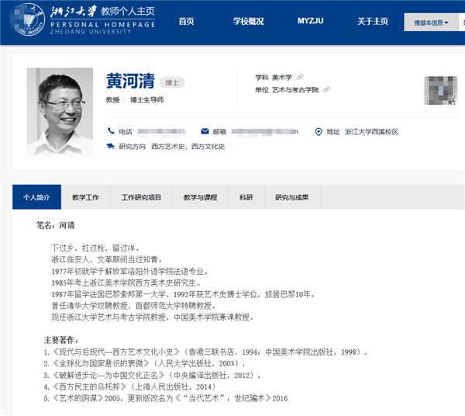Viewport: 465px width, 416px height.
Task: Click the book entry 《现代与后现代—西方艺术文化小史》
Action: 205,352
